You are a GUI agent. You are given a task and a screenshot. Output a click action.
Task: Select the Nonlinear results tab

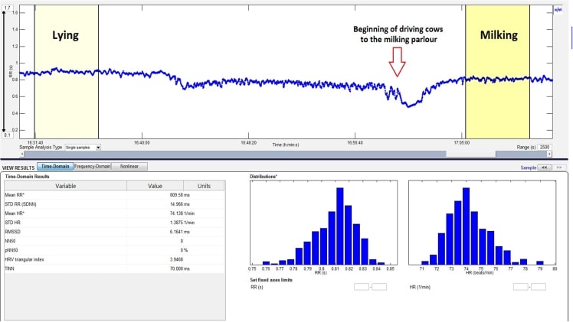[129, 166]
